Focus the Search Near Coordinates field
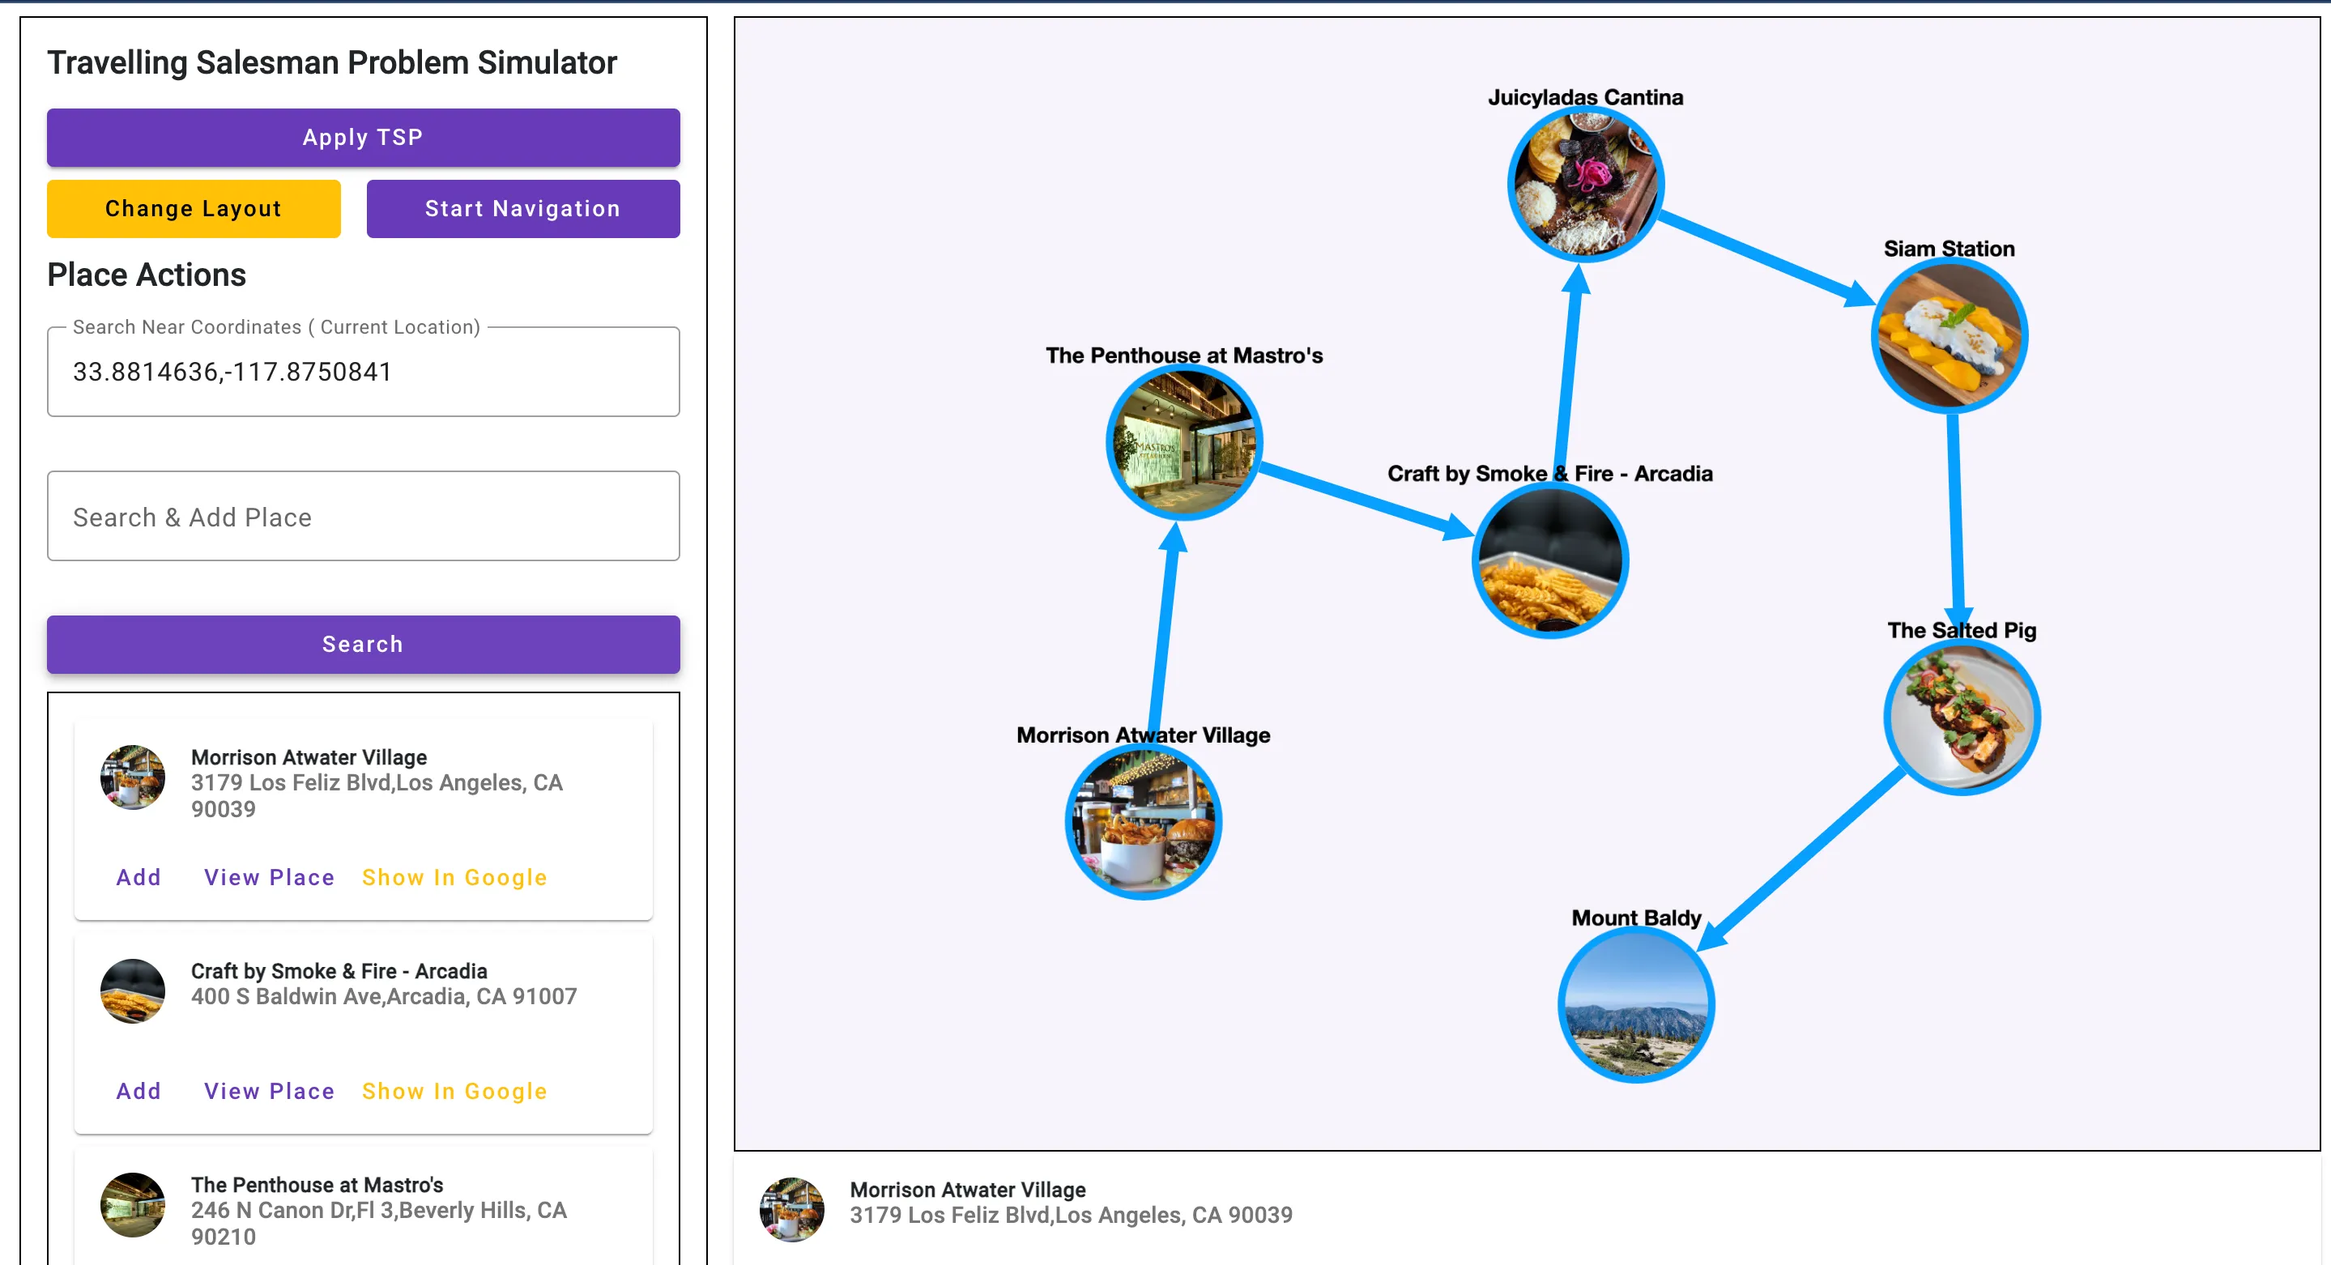 (x=363, y=372)
